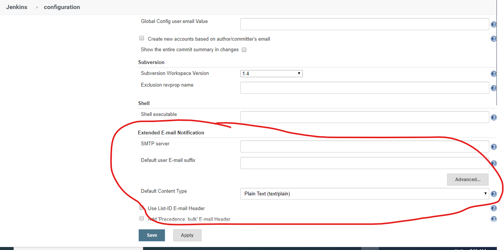504x250 pixels.
Task: Click the Save button
Action: [x=152, y=235]
